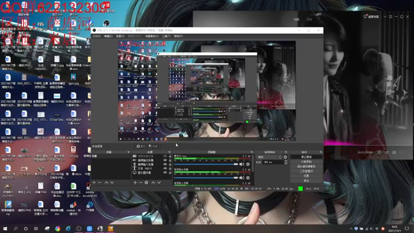This screenshot has width=414, height=233.
Task: Click 启动虚拟摄像机 button in Controls
Action: (306, 166)
